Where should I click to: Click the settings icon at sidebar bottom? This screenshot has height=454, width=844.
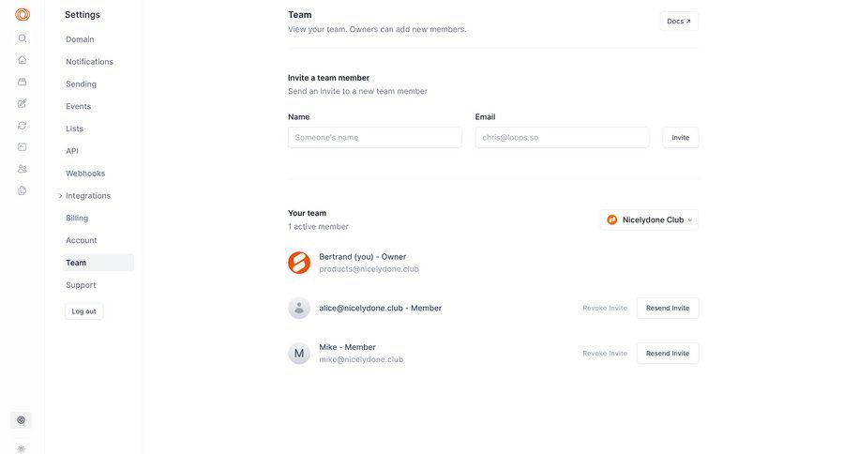pyautogui.click(x=22, y=420)
